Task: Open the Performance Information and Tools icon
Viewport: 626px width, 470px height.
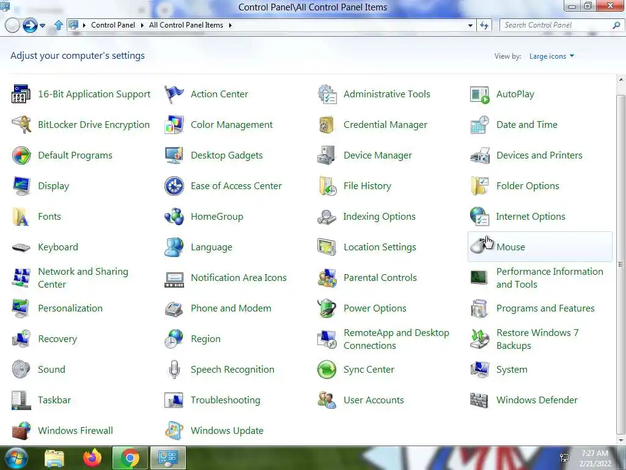Action: click(479, 277)
